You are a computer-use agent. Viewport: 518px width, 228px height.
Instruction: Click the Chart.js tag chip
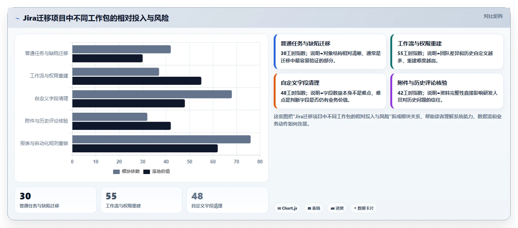pos(287,208)
